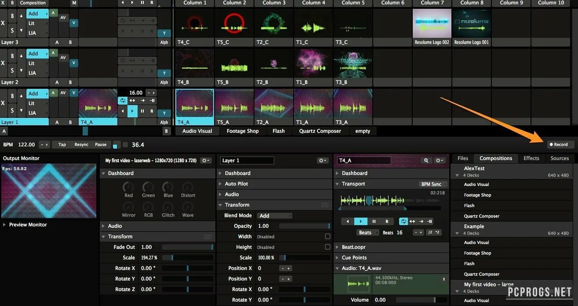The image size is (578, 306).
Task: Choose play-once arrow in clip Transport panel
Action: 421,221
